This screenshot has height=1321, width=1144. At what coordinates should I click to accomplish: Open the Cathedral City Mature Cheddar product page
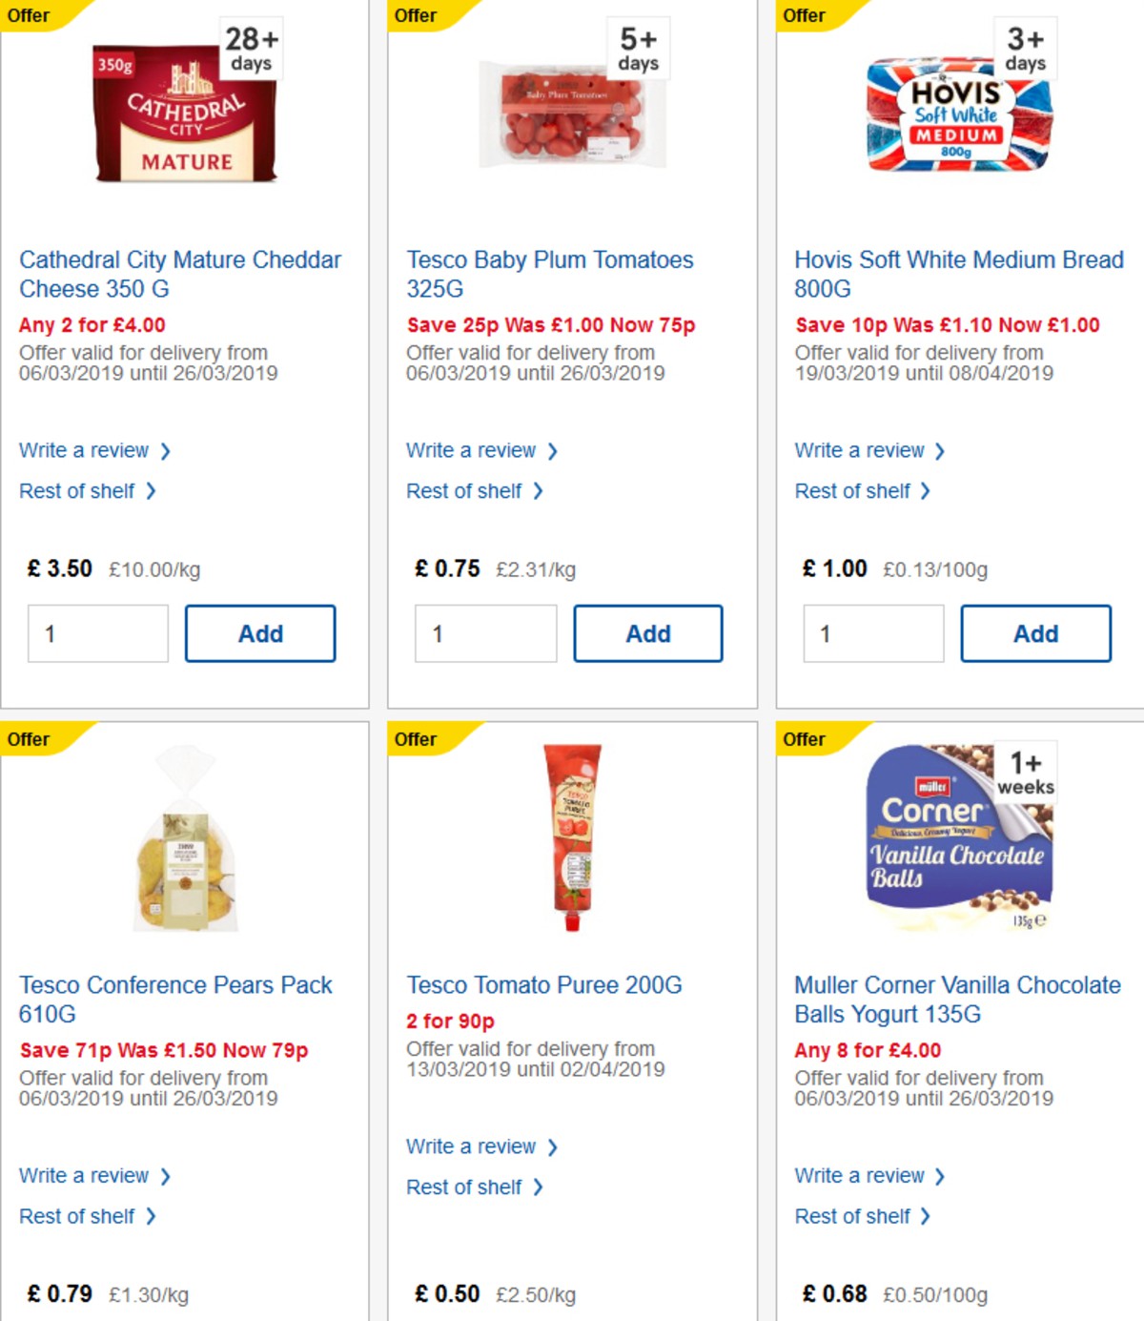(x=179, y=274)
